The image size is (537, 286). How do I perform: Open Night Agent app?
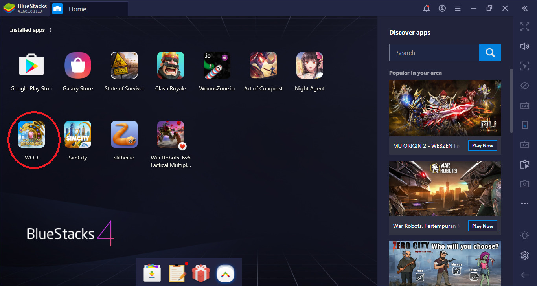pos(310,65)
